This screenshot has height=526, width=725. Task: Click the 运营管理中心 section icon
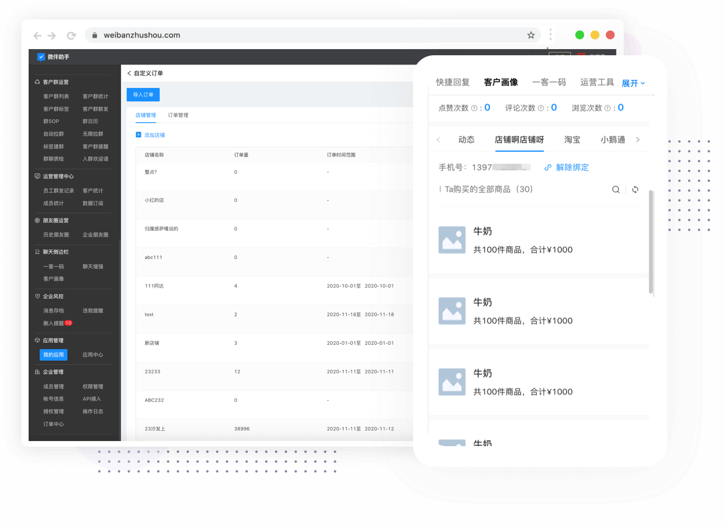[x=37, y=176]
